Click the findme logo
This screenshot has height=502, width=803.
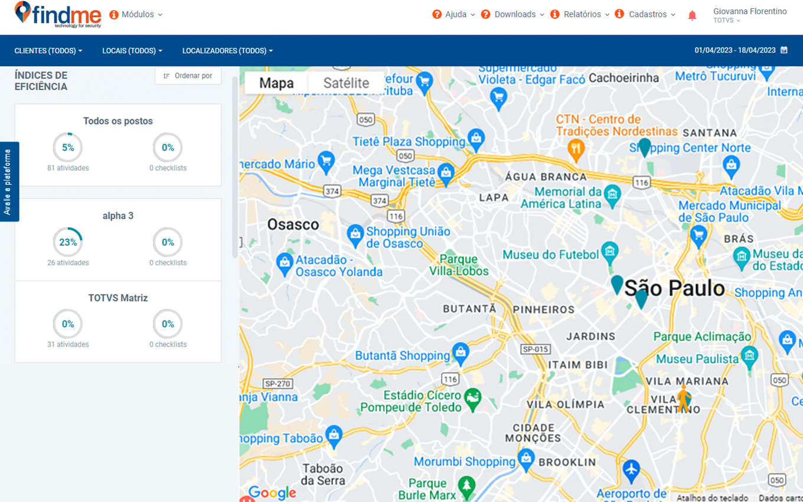(x=58, y=14)
